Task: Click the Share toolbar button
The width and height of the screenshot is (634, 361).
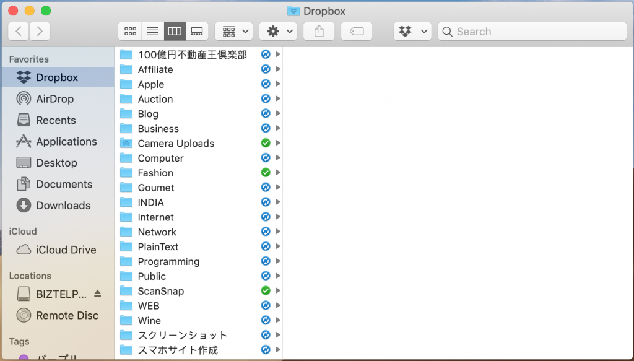Action: click(319, 31)
